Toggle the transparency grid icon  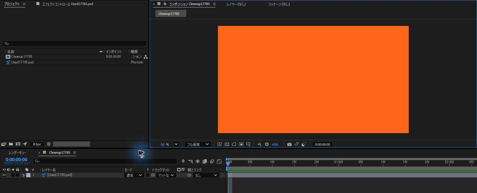pos(227,144)
